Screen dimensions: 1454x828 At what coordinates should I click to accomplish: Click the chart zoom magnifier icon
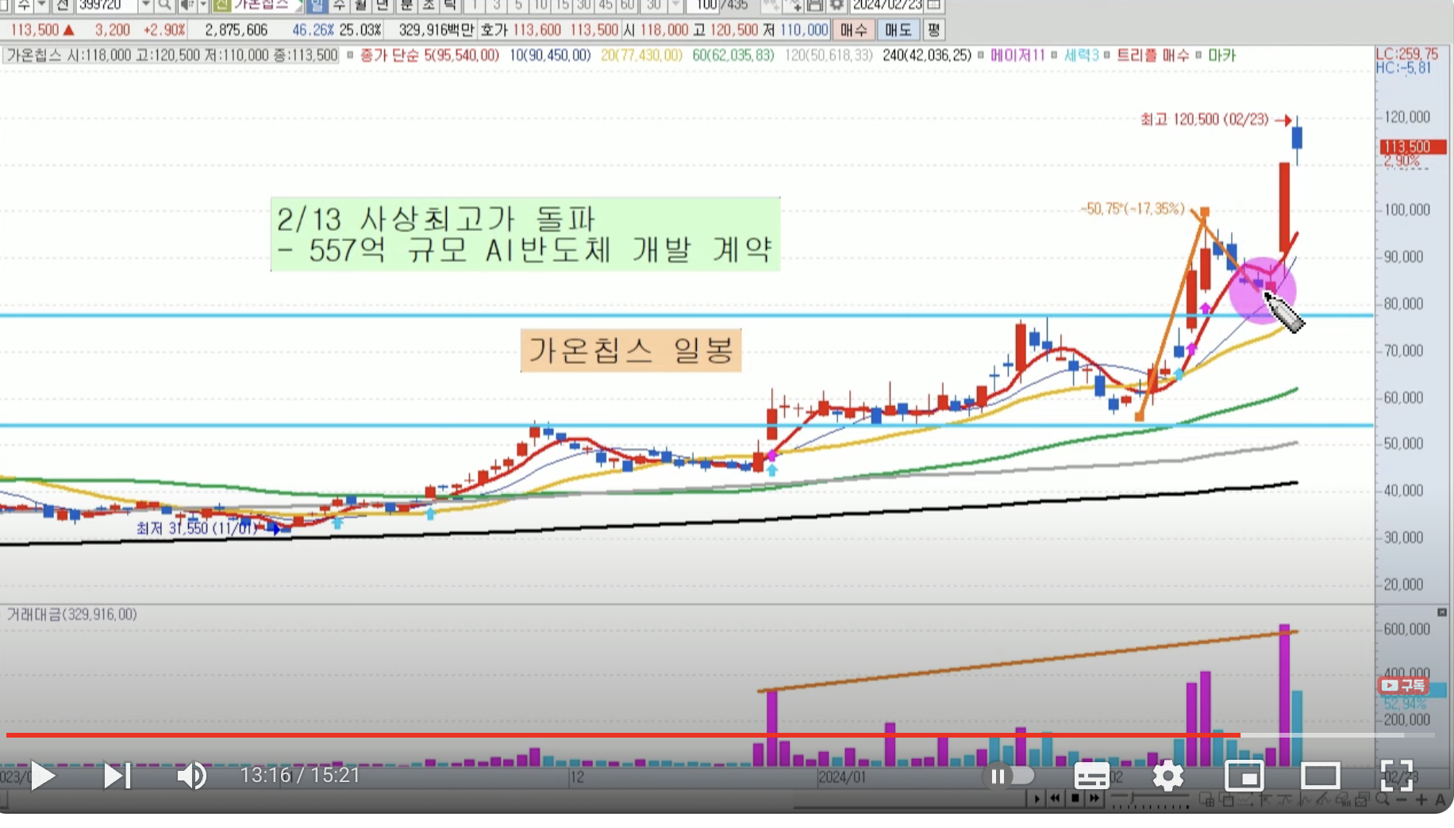pos(1383,799)
